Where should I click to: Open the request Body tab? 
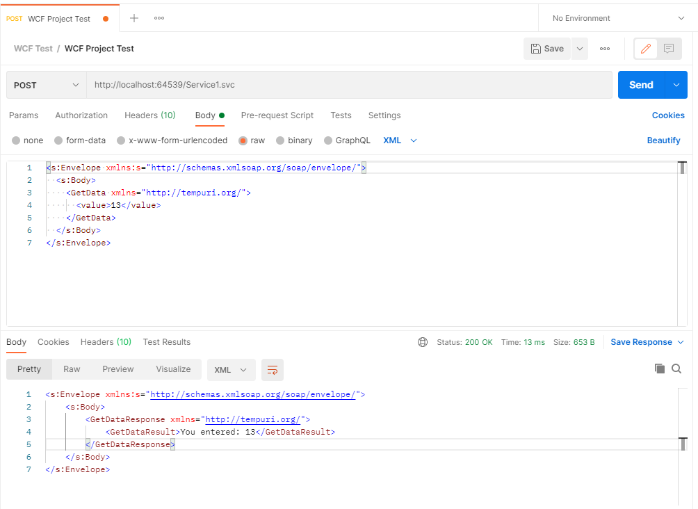210,115
